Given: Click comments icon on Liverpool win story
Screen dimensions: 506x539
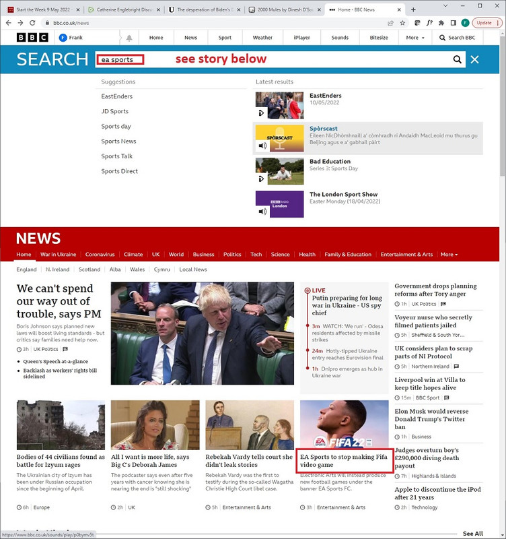Looking at the screenshot, I should click(446, 398).
